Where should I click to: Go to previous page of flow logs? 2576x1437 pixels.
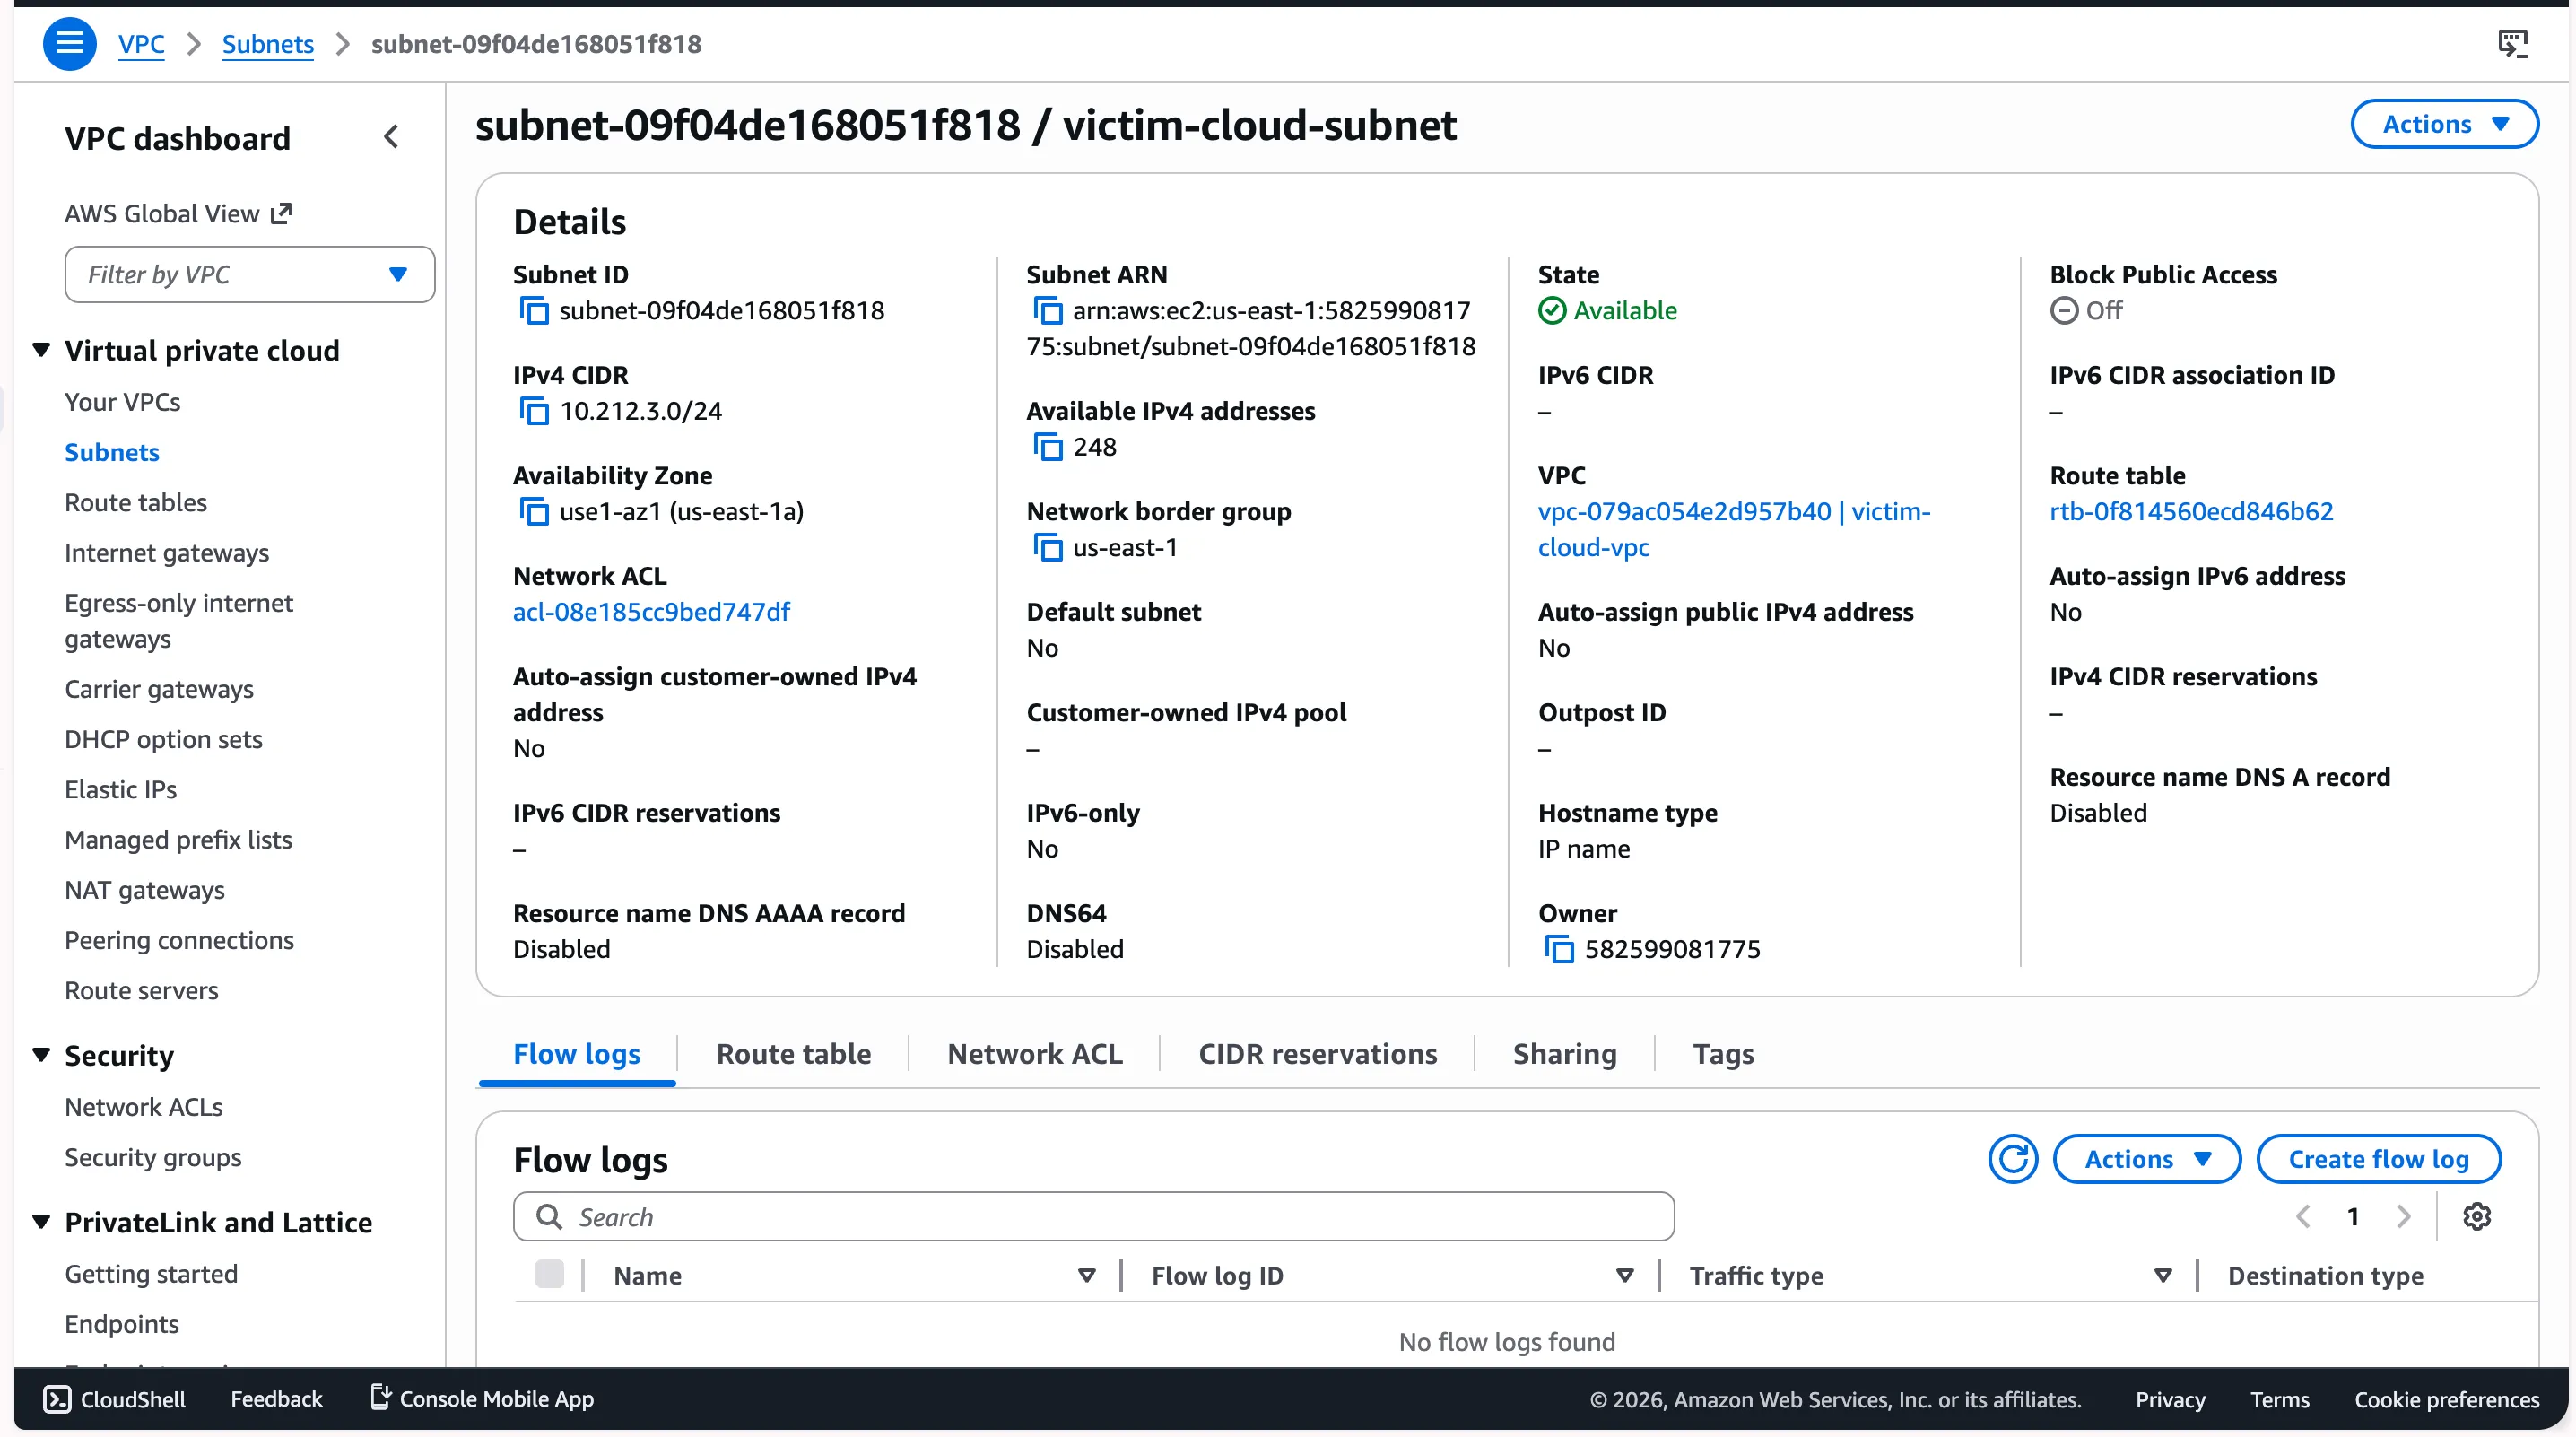pyautogui.click(x=2303, y=1217)
